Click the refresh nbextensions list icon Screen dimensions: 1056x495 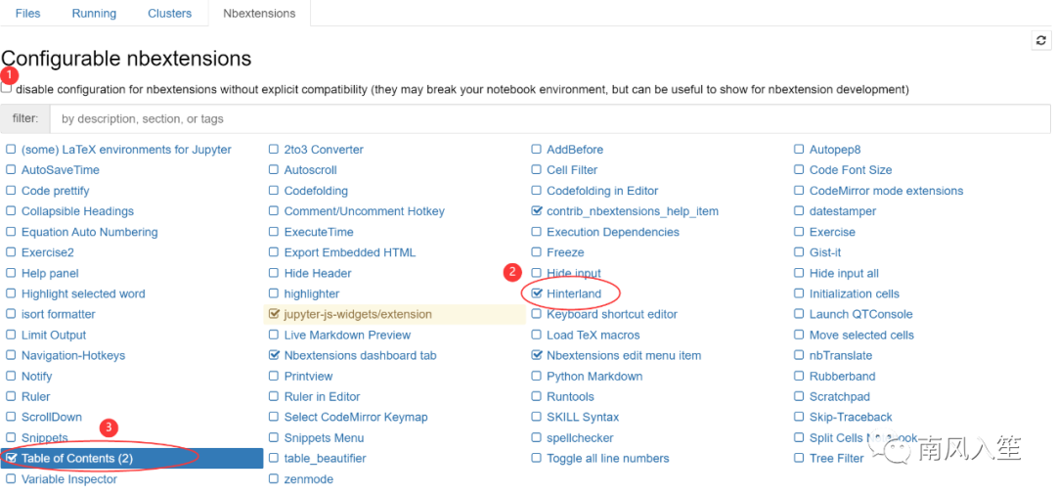coord(1040,40)
